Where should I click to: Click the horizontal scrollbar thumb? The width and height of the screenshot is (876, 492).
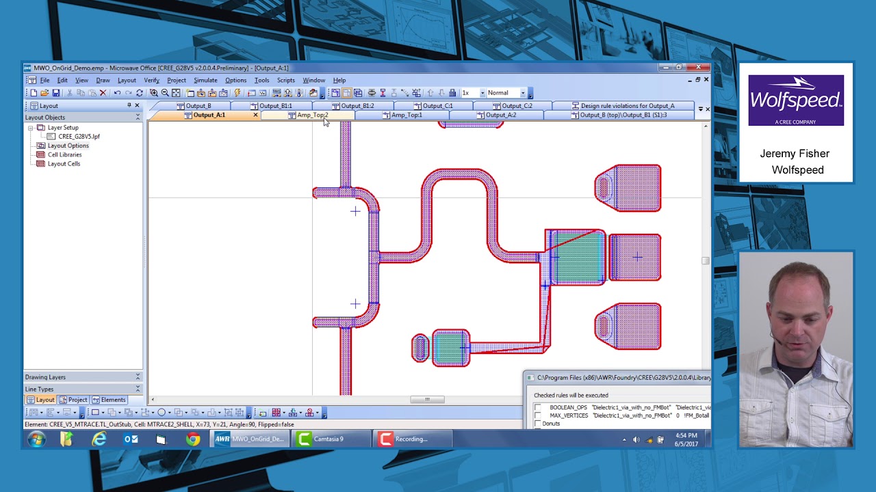(x=428, y=400)
